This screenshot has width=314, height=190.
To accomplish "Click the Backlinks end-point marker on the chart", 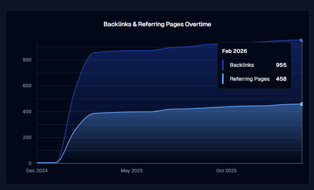I will 302,40.
